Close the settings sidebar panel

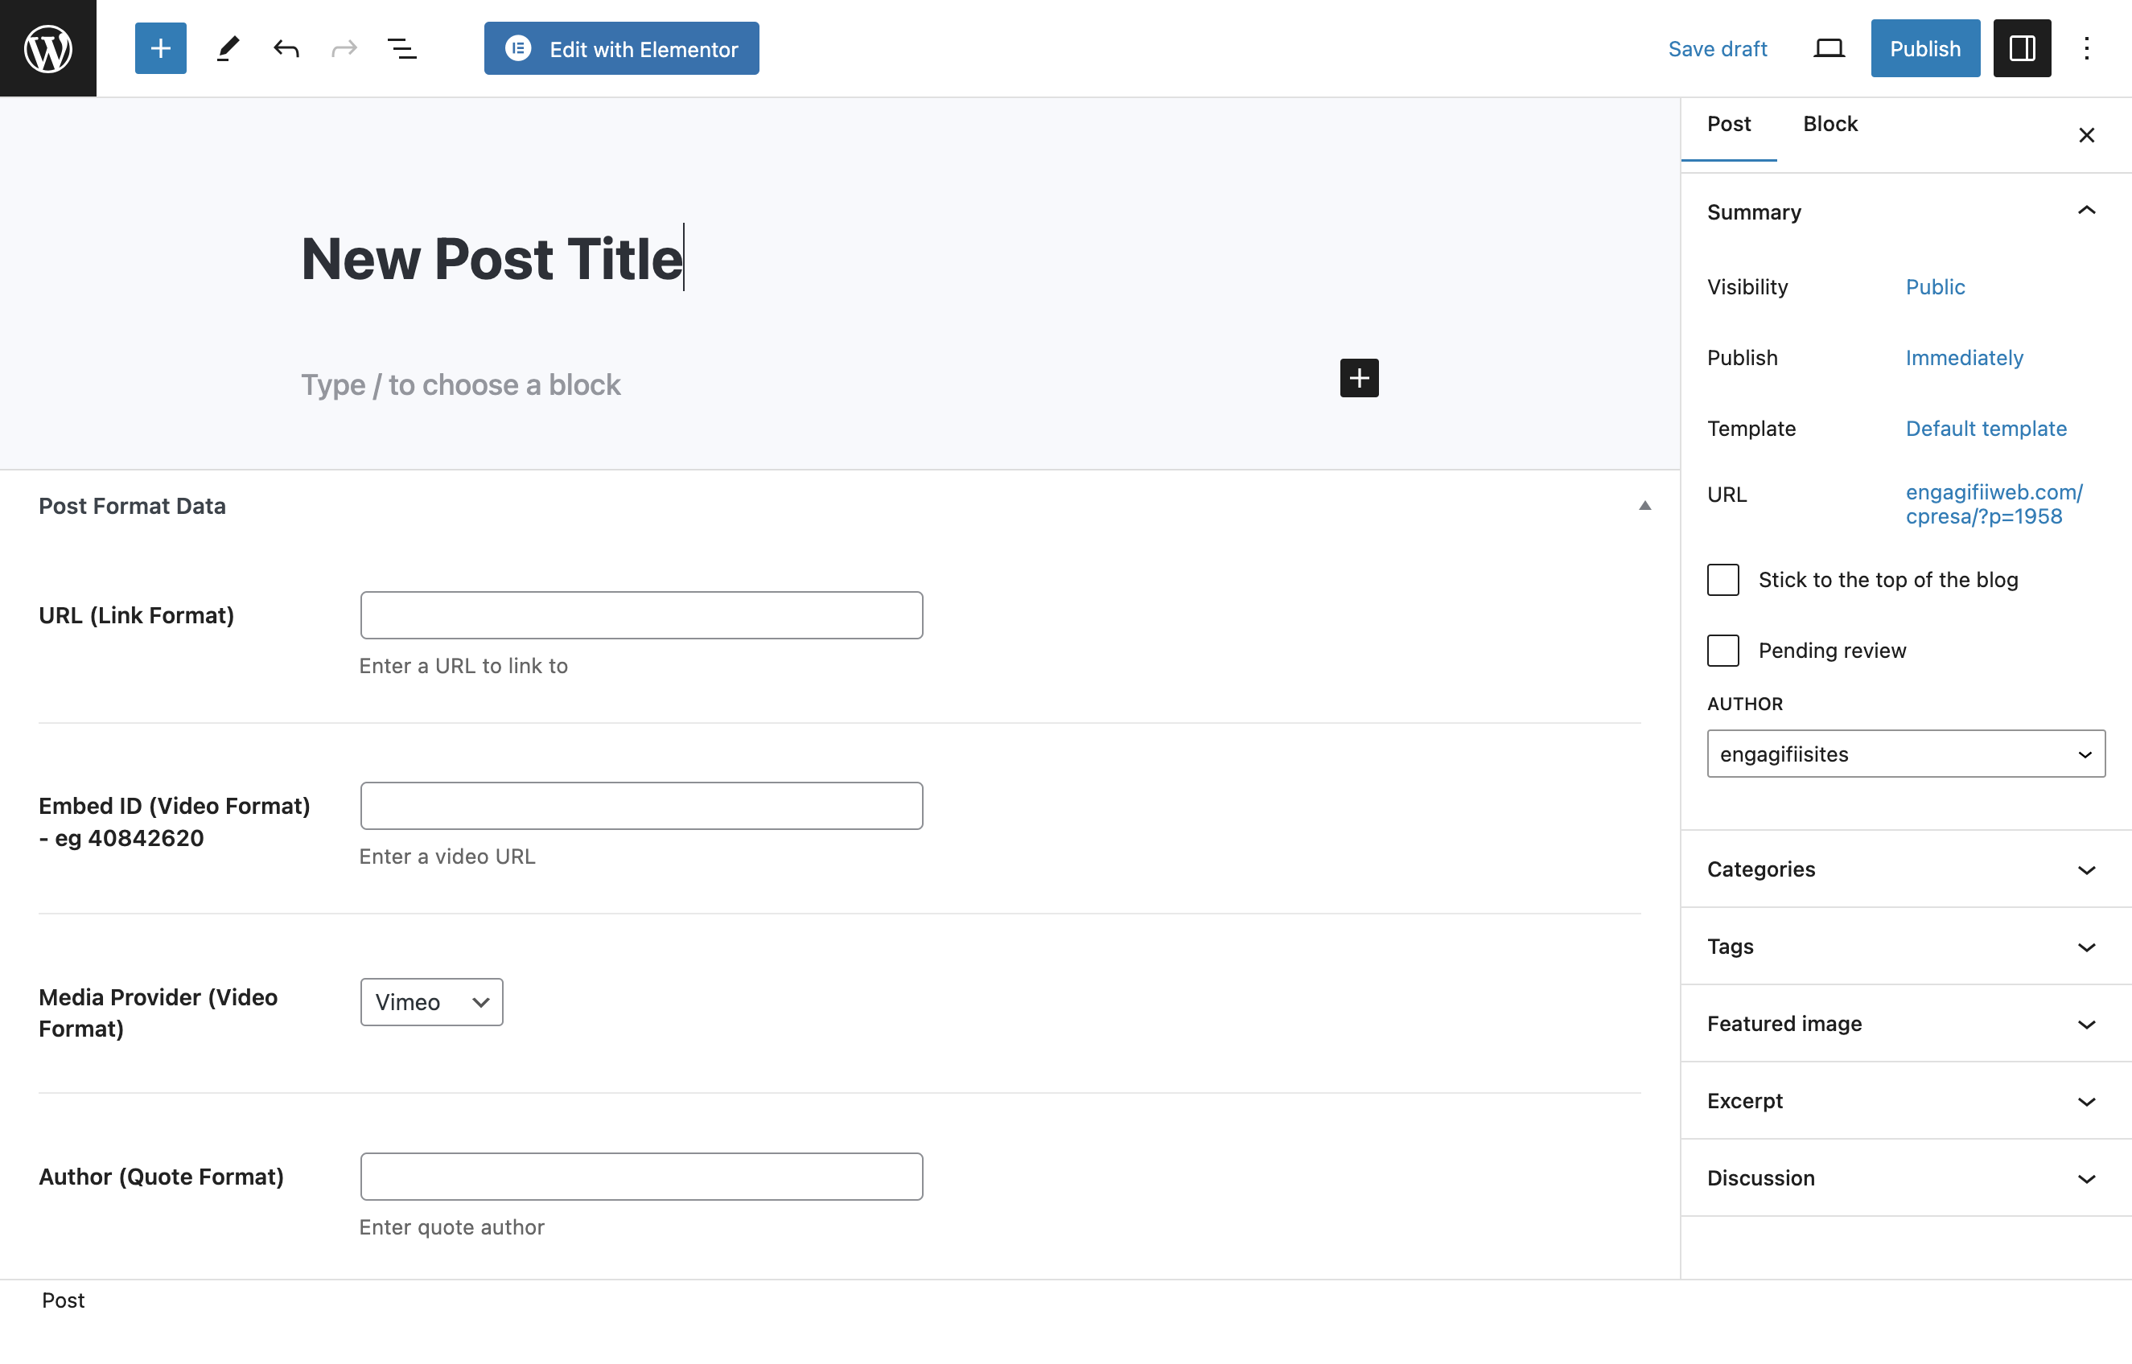coord(2086,134)
